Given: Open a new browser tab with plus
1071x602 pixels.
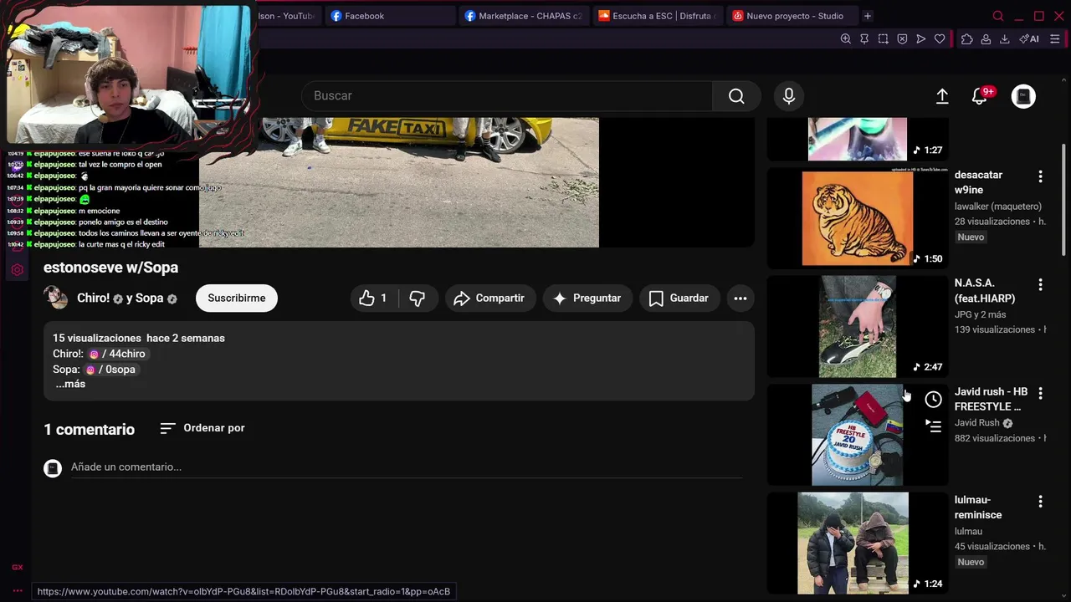Looking at the screenshot, I should 868,16.
